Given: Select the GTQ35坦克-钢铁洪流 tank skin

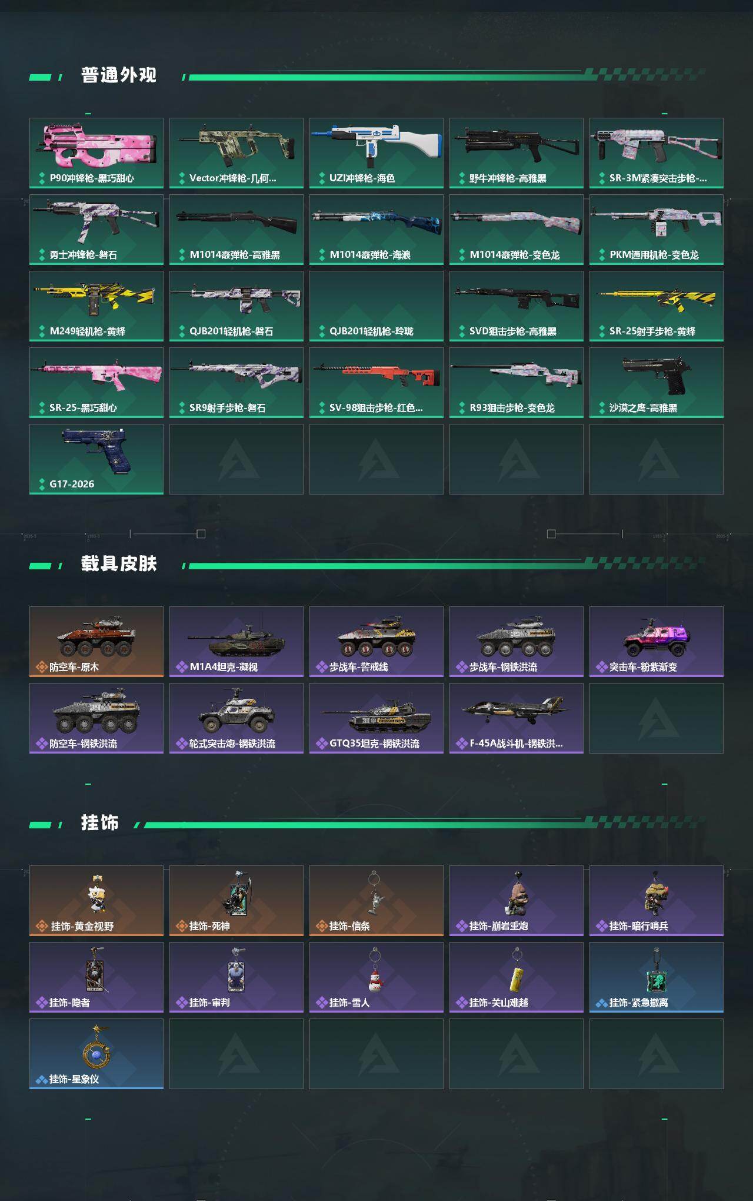Looking at the screenshot, I should [x=376, y=718].
